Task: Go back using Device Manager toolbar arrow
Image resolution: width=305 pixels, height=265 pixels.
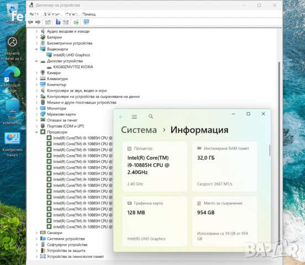Action: [30, 22]
